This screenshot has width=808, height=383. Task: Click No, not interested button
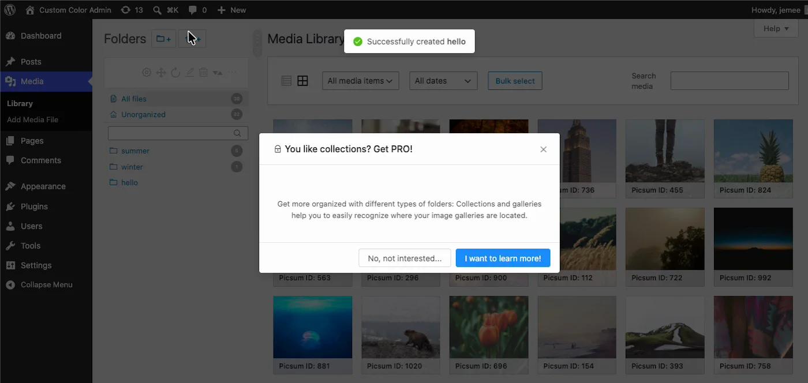point(405,258)
